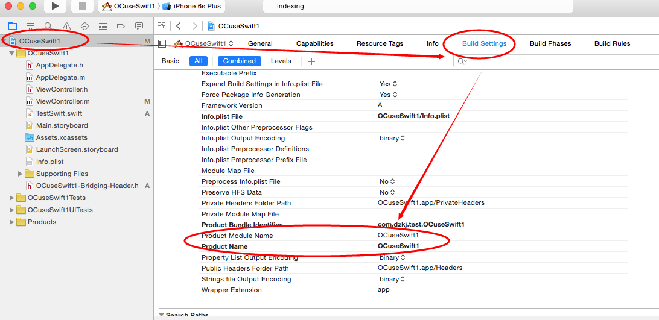The width and height of the screenshot is (659, 320).
Task: Show Basic build settings
Action: tap(170, 61)
